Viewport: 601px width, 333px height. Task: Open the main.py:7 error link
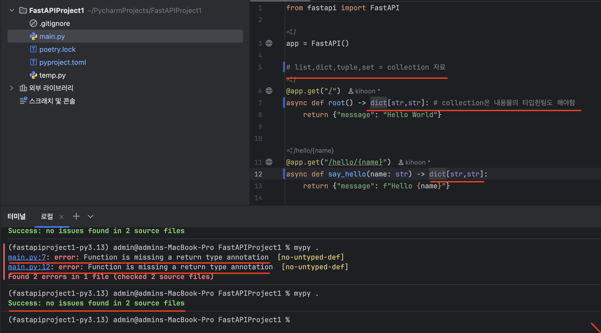tap(27, 257)
